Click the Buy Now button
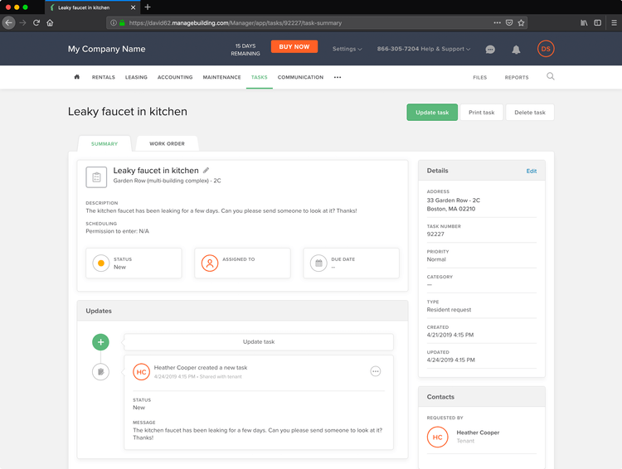622x469 pixels. point(294,47)
